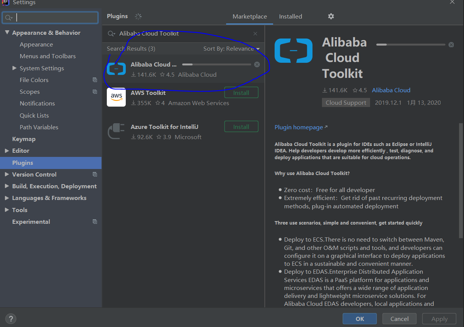464x327 pixels.
Task: Click the Scopes project-level icon
Action: coord(95,91)
